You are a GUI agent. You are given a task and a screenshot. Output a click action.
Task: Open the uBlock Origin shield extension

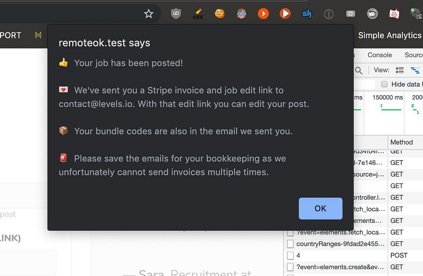(x=176, y=14)
